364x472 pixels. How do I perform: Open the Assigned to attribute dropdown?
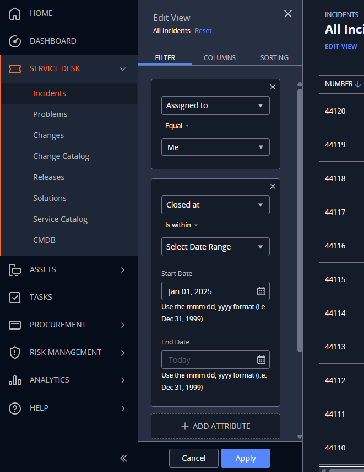point(215,105)
